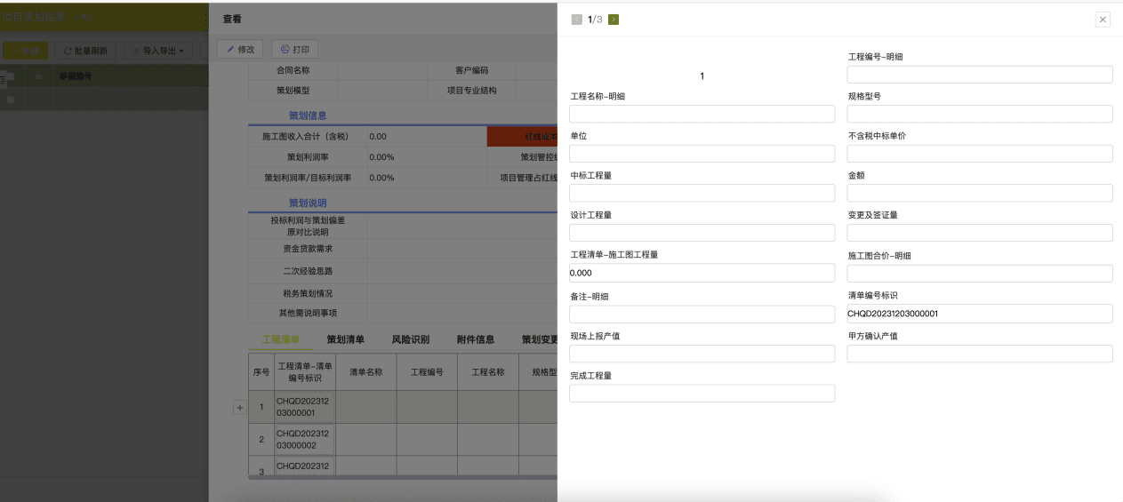Click the 策划模型 label cell
Image resolution: width=1123 pixels, height=502 pixels.
coord(293,90)
